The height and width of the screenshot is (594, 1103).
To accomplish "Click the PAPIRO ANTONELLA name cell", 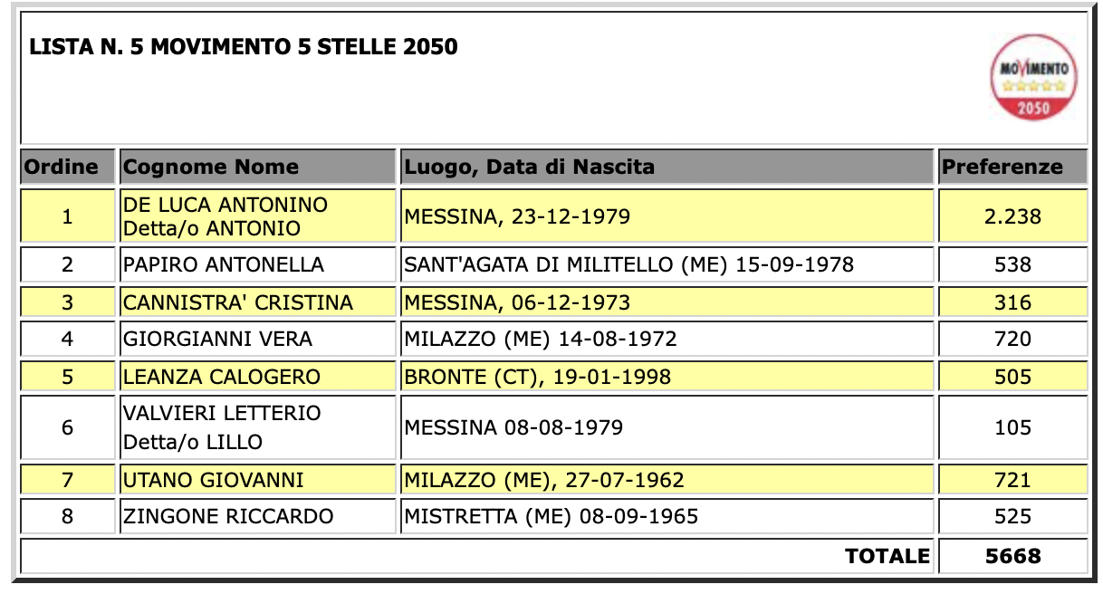I will point(258,265).
